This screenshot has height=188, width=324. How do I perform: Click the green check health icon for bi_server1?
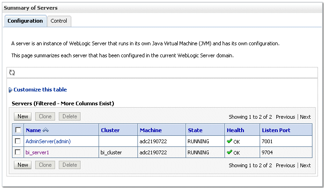230,152
